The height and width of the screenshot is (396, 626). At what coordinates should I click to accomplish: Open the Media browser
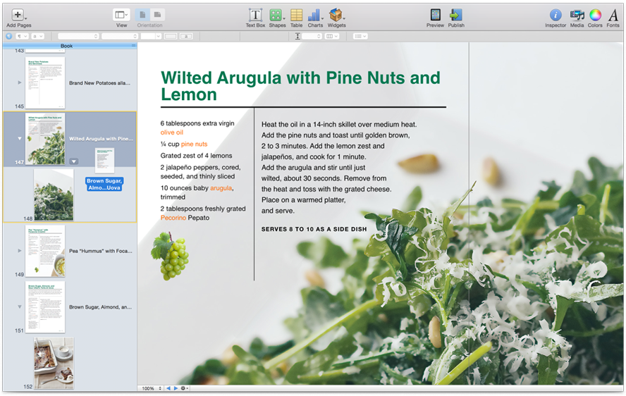577,16
